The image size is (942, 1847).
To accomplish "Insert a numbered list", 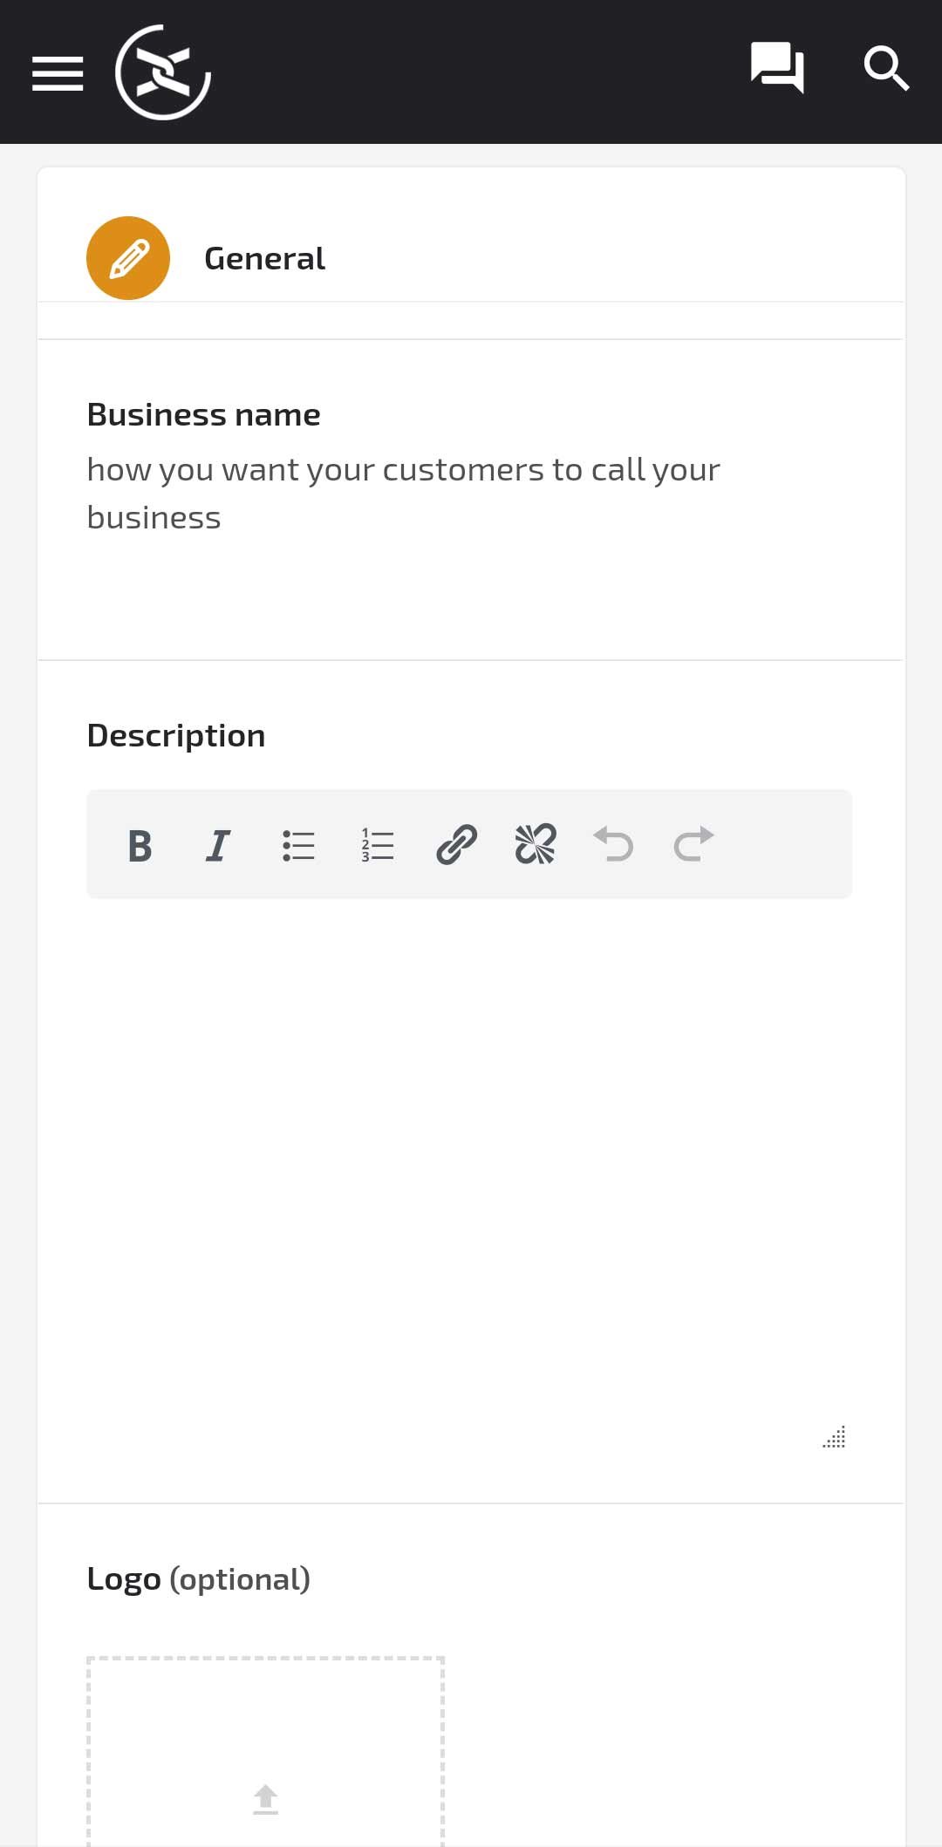I will 378,845.
